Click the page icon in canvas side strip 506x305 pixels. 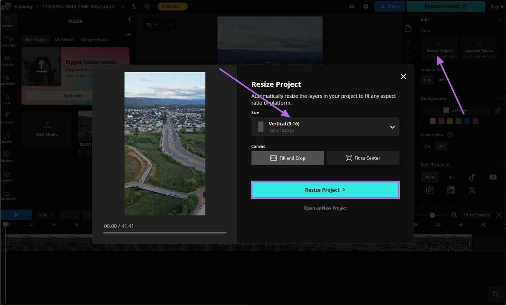click(x=408, y=29)
